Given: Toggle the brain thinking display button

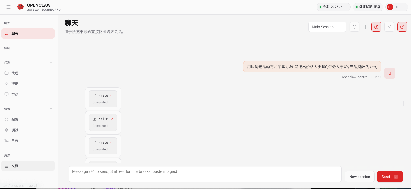Looking at the screenshot, I should 376,27.
